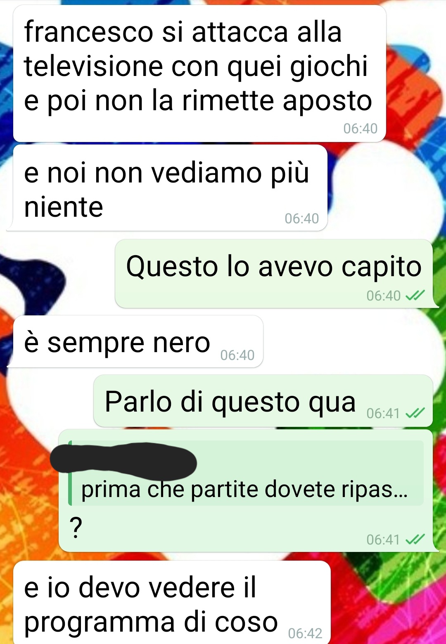Tap read checkmarks on the '?' reply message
The width and height of the screenshot is (446, 644).
(415, 539)
